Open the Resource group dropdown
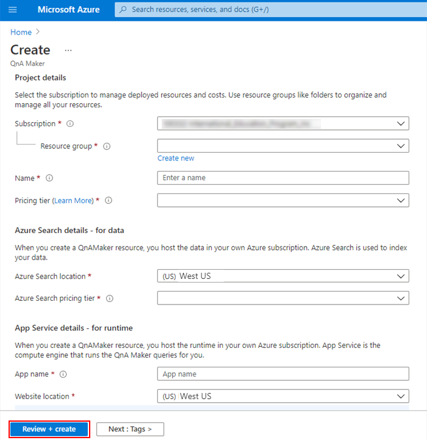This screenshot has width=427, height=440. coord(283,146)
